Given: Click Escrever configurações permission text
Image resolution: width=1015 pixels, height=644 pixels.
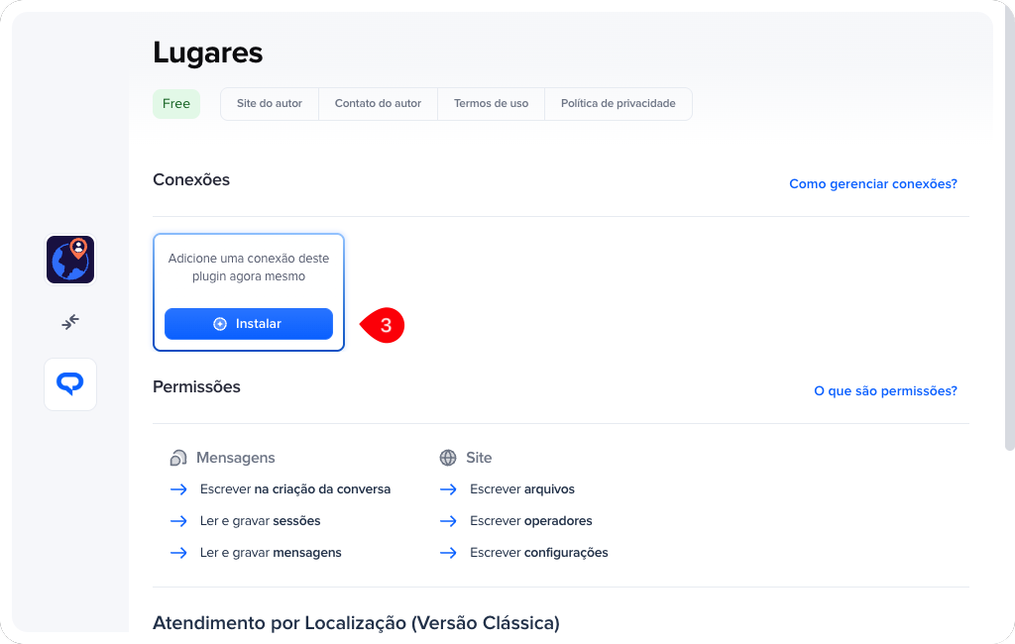Looking at the screenshot, I should pyautogui.click(x=539, y=553).
